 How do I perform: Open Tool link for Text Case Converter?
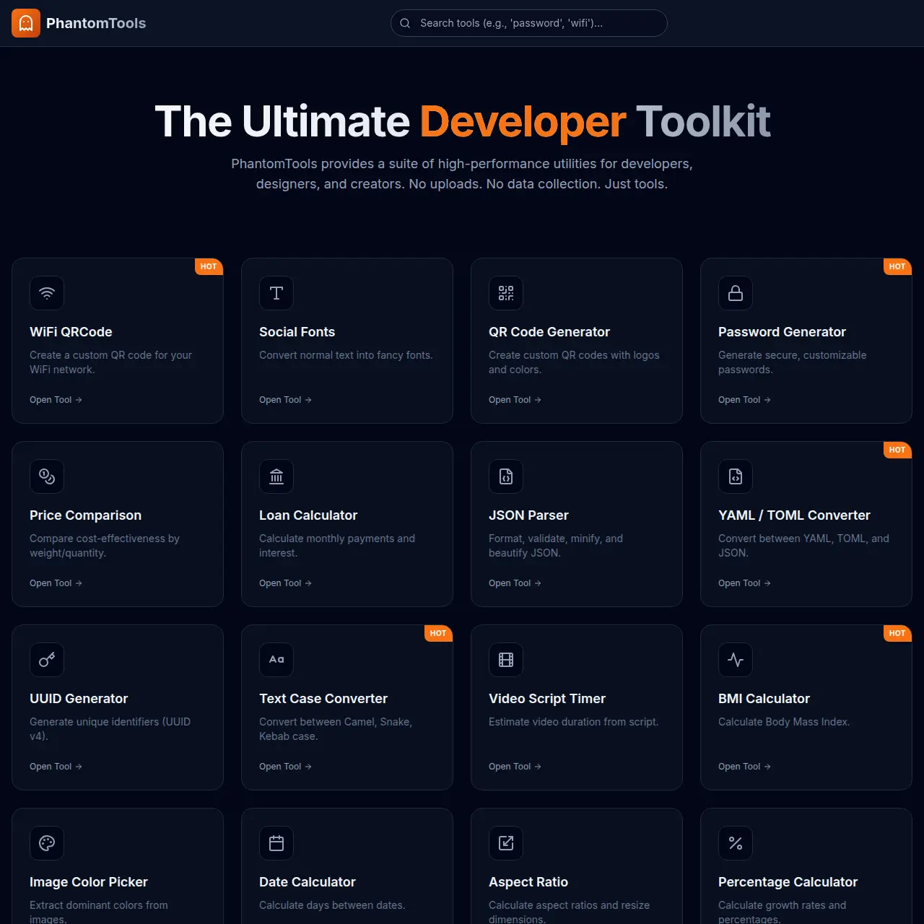click(x=285, y=767)
